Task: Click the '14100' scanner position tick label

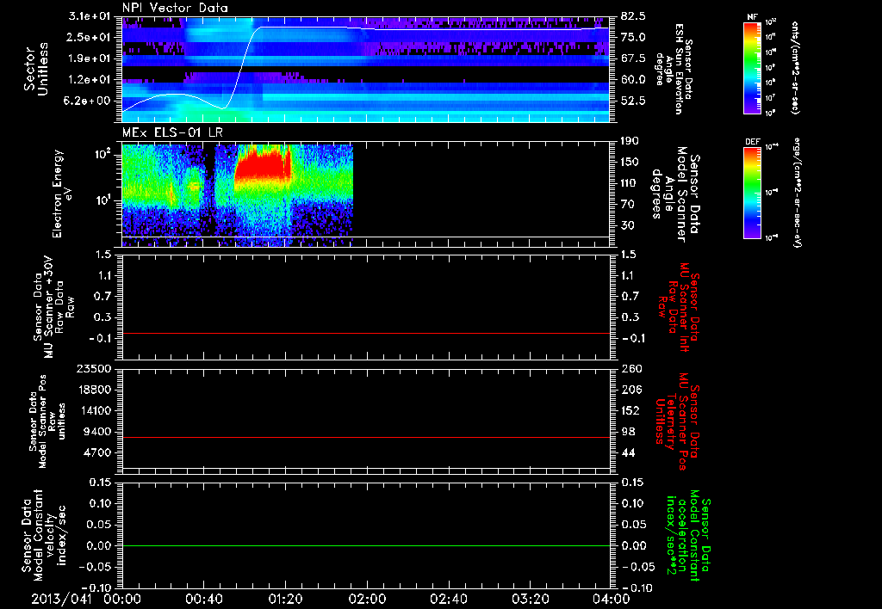Action: (x=95, y=410)
